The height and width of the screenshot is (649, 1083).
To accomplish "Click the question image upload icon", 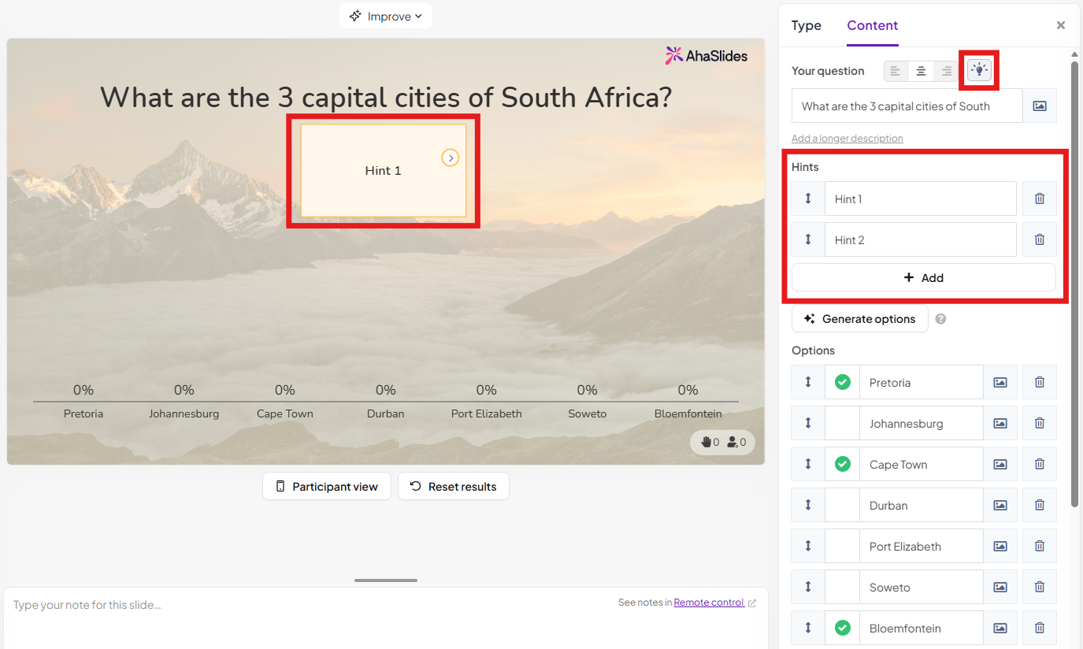I will tap(1039, 106).
